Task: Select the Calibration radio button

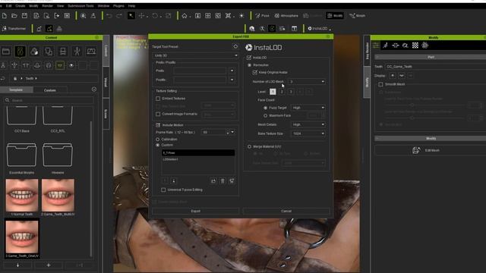Action: pyautogui.click(x=158, y=140)
